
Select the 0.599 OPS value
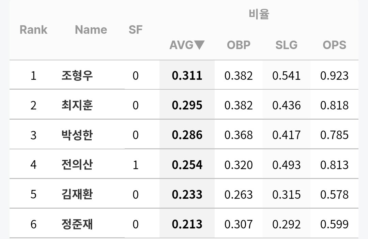tap(334, 224)
